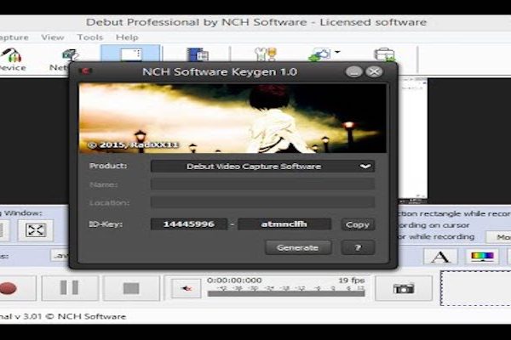Click the share arrows toolbar icon
This screenshot has height=340, width=511.
[x=319, y=54]
